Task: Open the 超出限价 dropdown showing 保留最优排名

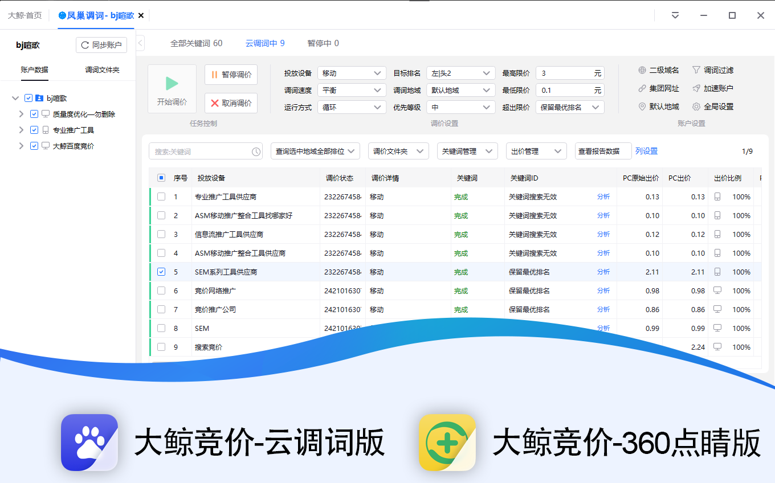Action: (x=570, y=107)
